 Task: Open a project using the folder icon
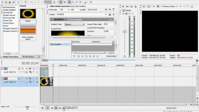point(6,2)
